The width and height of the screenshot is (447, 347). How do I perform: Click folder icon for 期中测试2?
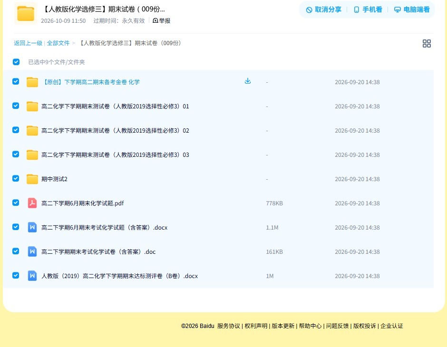pos(32,179)
